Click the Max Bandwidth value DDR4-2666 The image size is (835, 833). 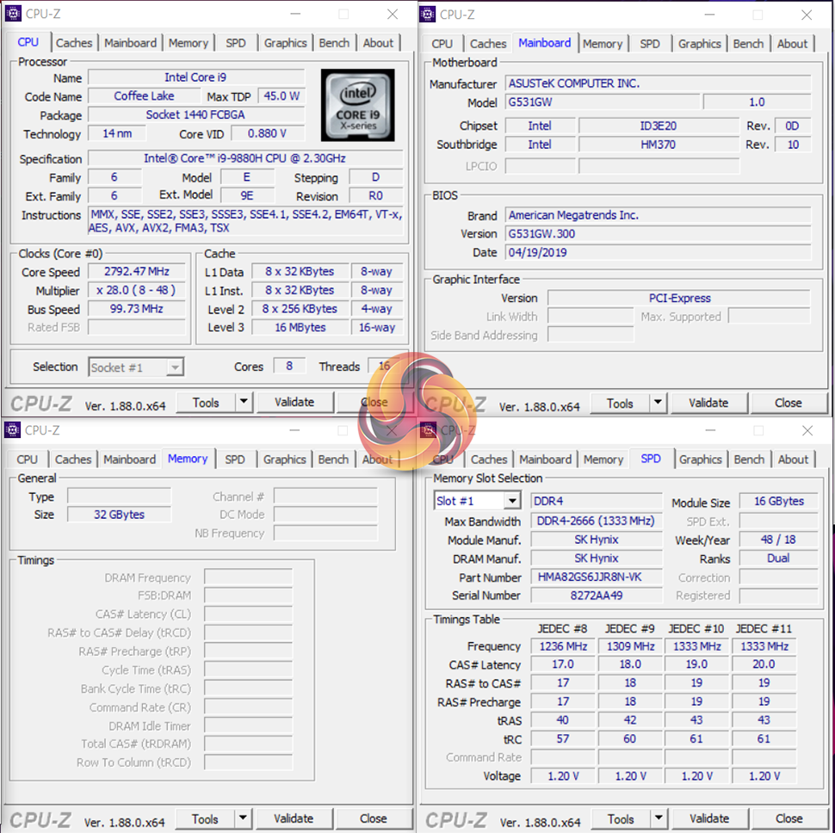coord(596,521)
